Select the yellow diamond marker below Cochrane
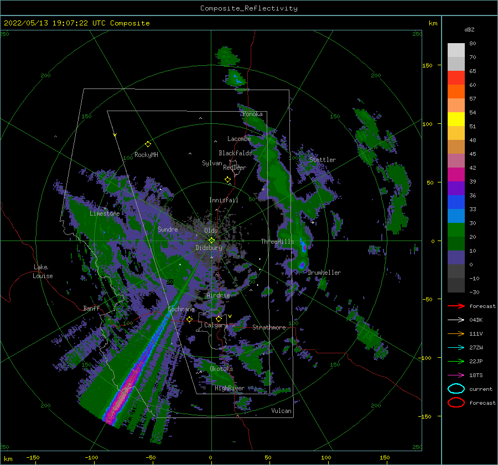Screen dimensions: 498x465 [189, 319]
